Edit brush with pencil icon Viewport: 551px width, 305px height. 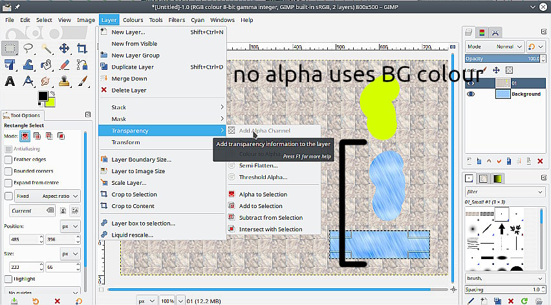[x=471, y=300]
